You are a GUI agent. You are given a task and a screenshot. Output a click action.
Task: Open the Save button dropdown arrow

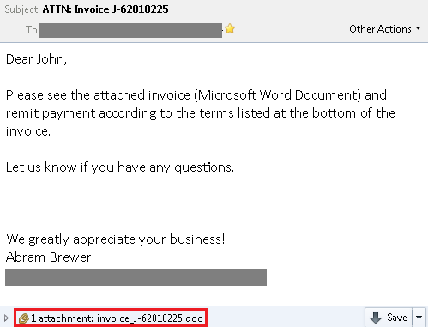419,318
